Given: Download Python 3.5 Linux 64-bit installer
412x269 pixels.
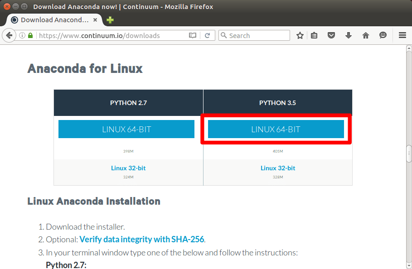Looking at the screenshot, I should 276,129.
